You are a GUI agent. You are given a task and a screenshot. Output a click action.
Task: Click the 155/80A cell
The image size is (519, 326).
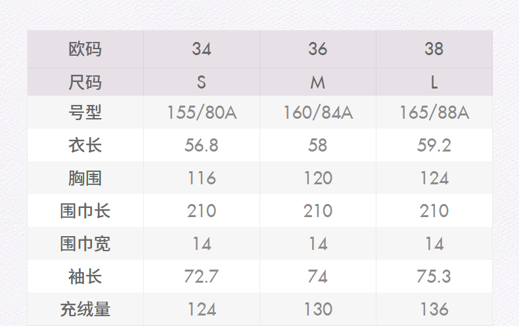pos(202,113)
